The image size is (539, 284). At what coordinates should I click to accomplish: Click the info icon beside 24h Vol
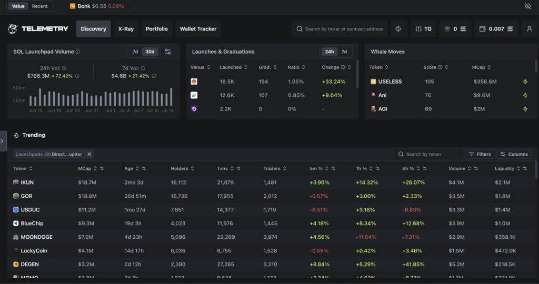pyautogui.click(x=64, y=68)
